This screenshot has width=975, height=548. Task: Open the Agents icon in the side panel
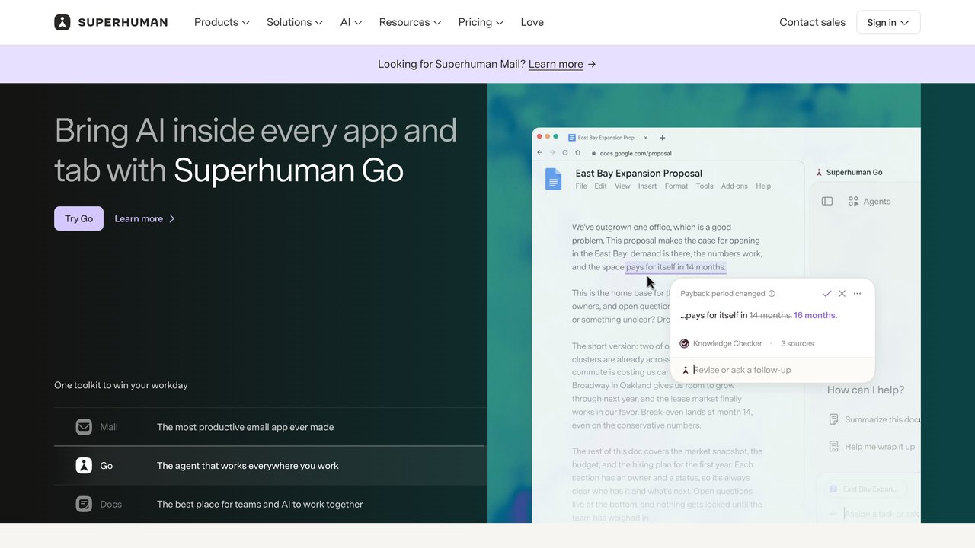coord(854,201)
